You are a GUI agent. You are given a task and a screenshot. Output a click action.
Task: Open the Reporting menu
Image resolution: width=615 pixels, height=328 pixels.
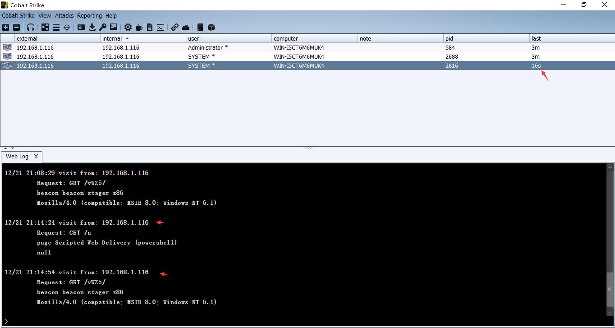point(89,15)
